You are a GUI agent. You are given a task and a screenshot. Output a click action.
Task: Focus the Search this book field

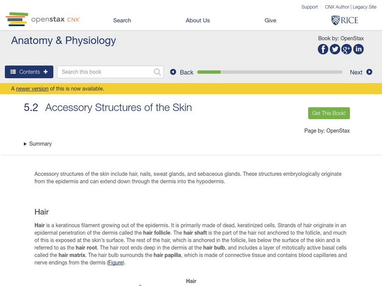click(x=105, y=72)
